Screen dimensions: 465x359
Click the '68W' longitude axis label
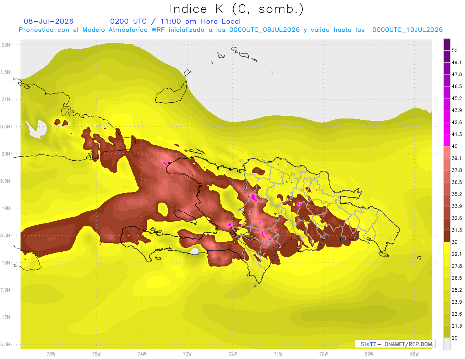(x=414, y=354)
